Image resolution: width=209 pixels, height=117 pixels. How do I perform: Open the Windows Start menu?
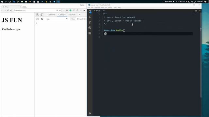click(2, 2)
